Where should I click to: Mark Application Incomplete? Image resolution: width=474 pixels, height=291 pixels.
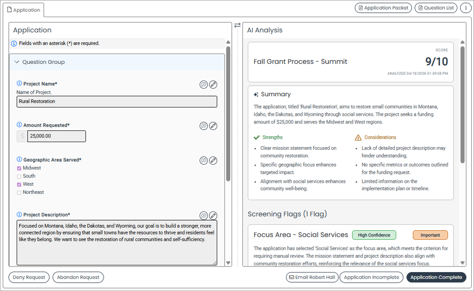coord(371,278)
